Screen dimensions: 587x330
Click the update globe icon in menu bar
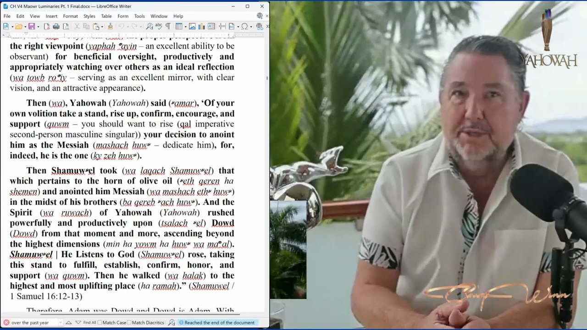(260, 16)
